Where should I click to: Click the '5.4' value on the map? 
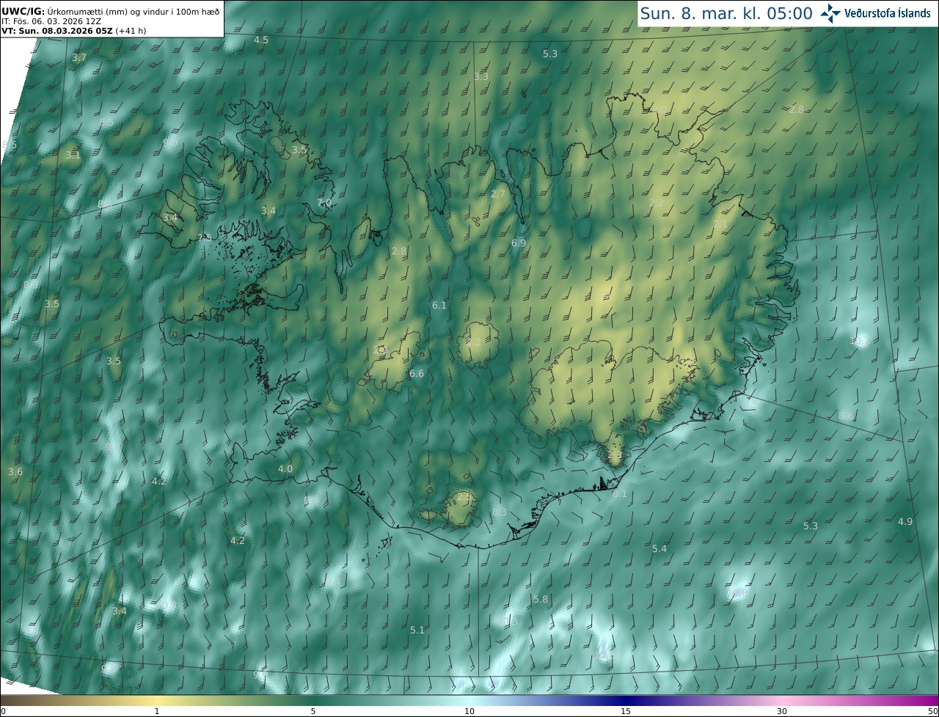(660, 549)
